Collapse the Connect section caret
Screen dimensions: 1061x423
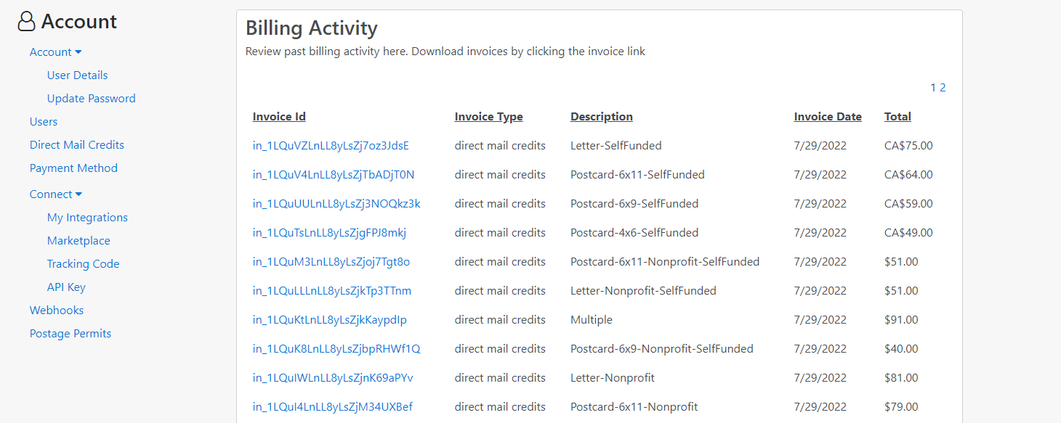pyautogui.click(x=78, y=194)
